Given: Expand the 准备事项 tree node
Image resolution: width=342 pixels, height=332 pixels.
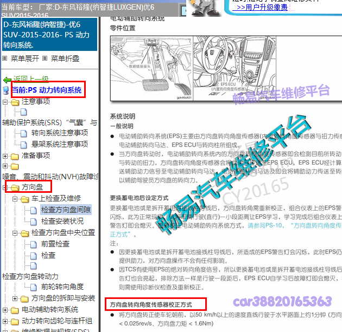Looking at the screenshot, I should (x=5, y=156).
